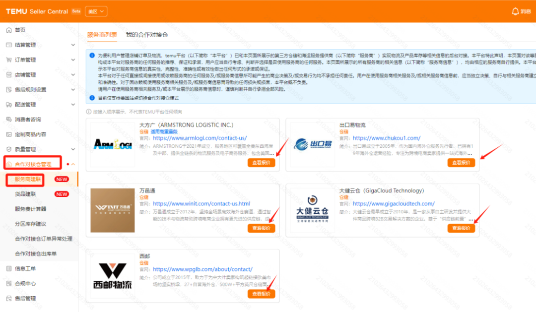
Task: Click ArmLogi company logo
Action: click(113, 144)
